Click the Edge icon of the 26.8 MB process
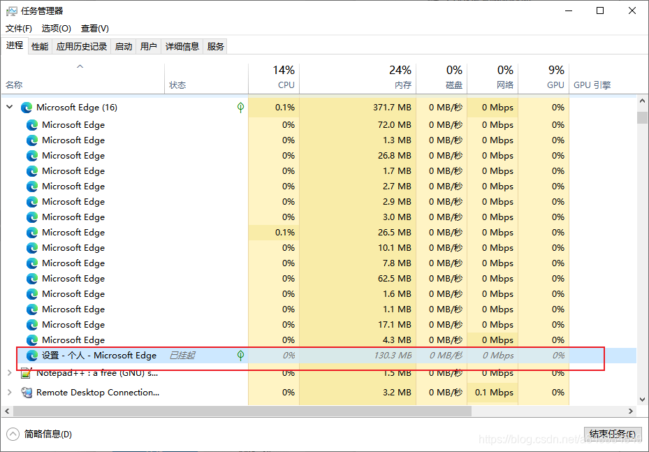Screen dimensions: 649x452 [x=32, y=156]
